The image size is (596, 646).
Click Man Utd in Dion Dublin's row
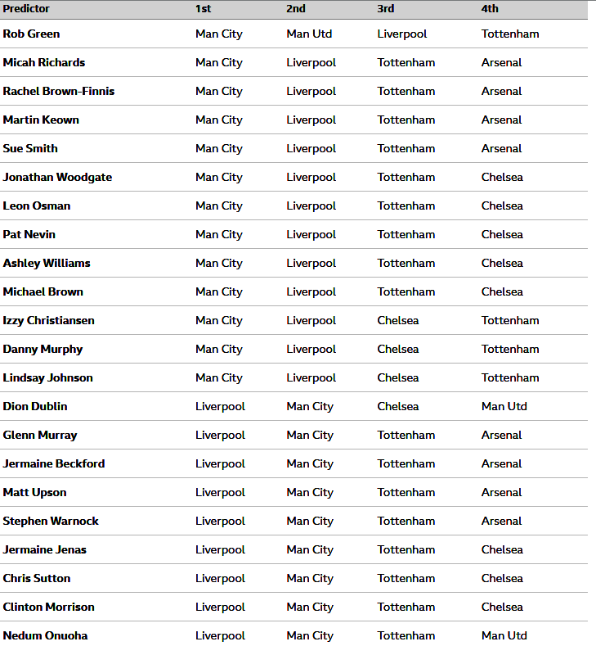click(x=504, y=406)
